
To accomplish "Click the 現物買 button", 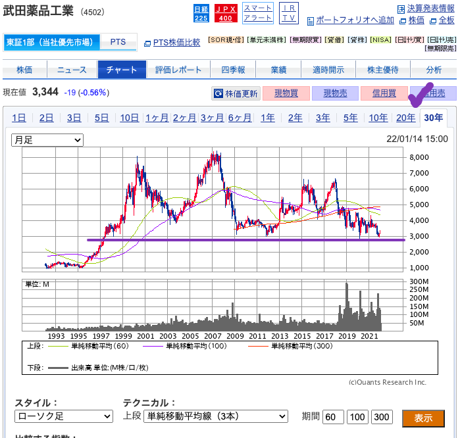I will click(286, 93).
